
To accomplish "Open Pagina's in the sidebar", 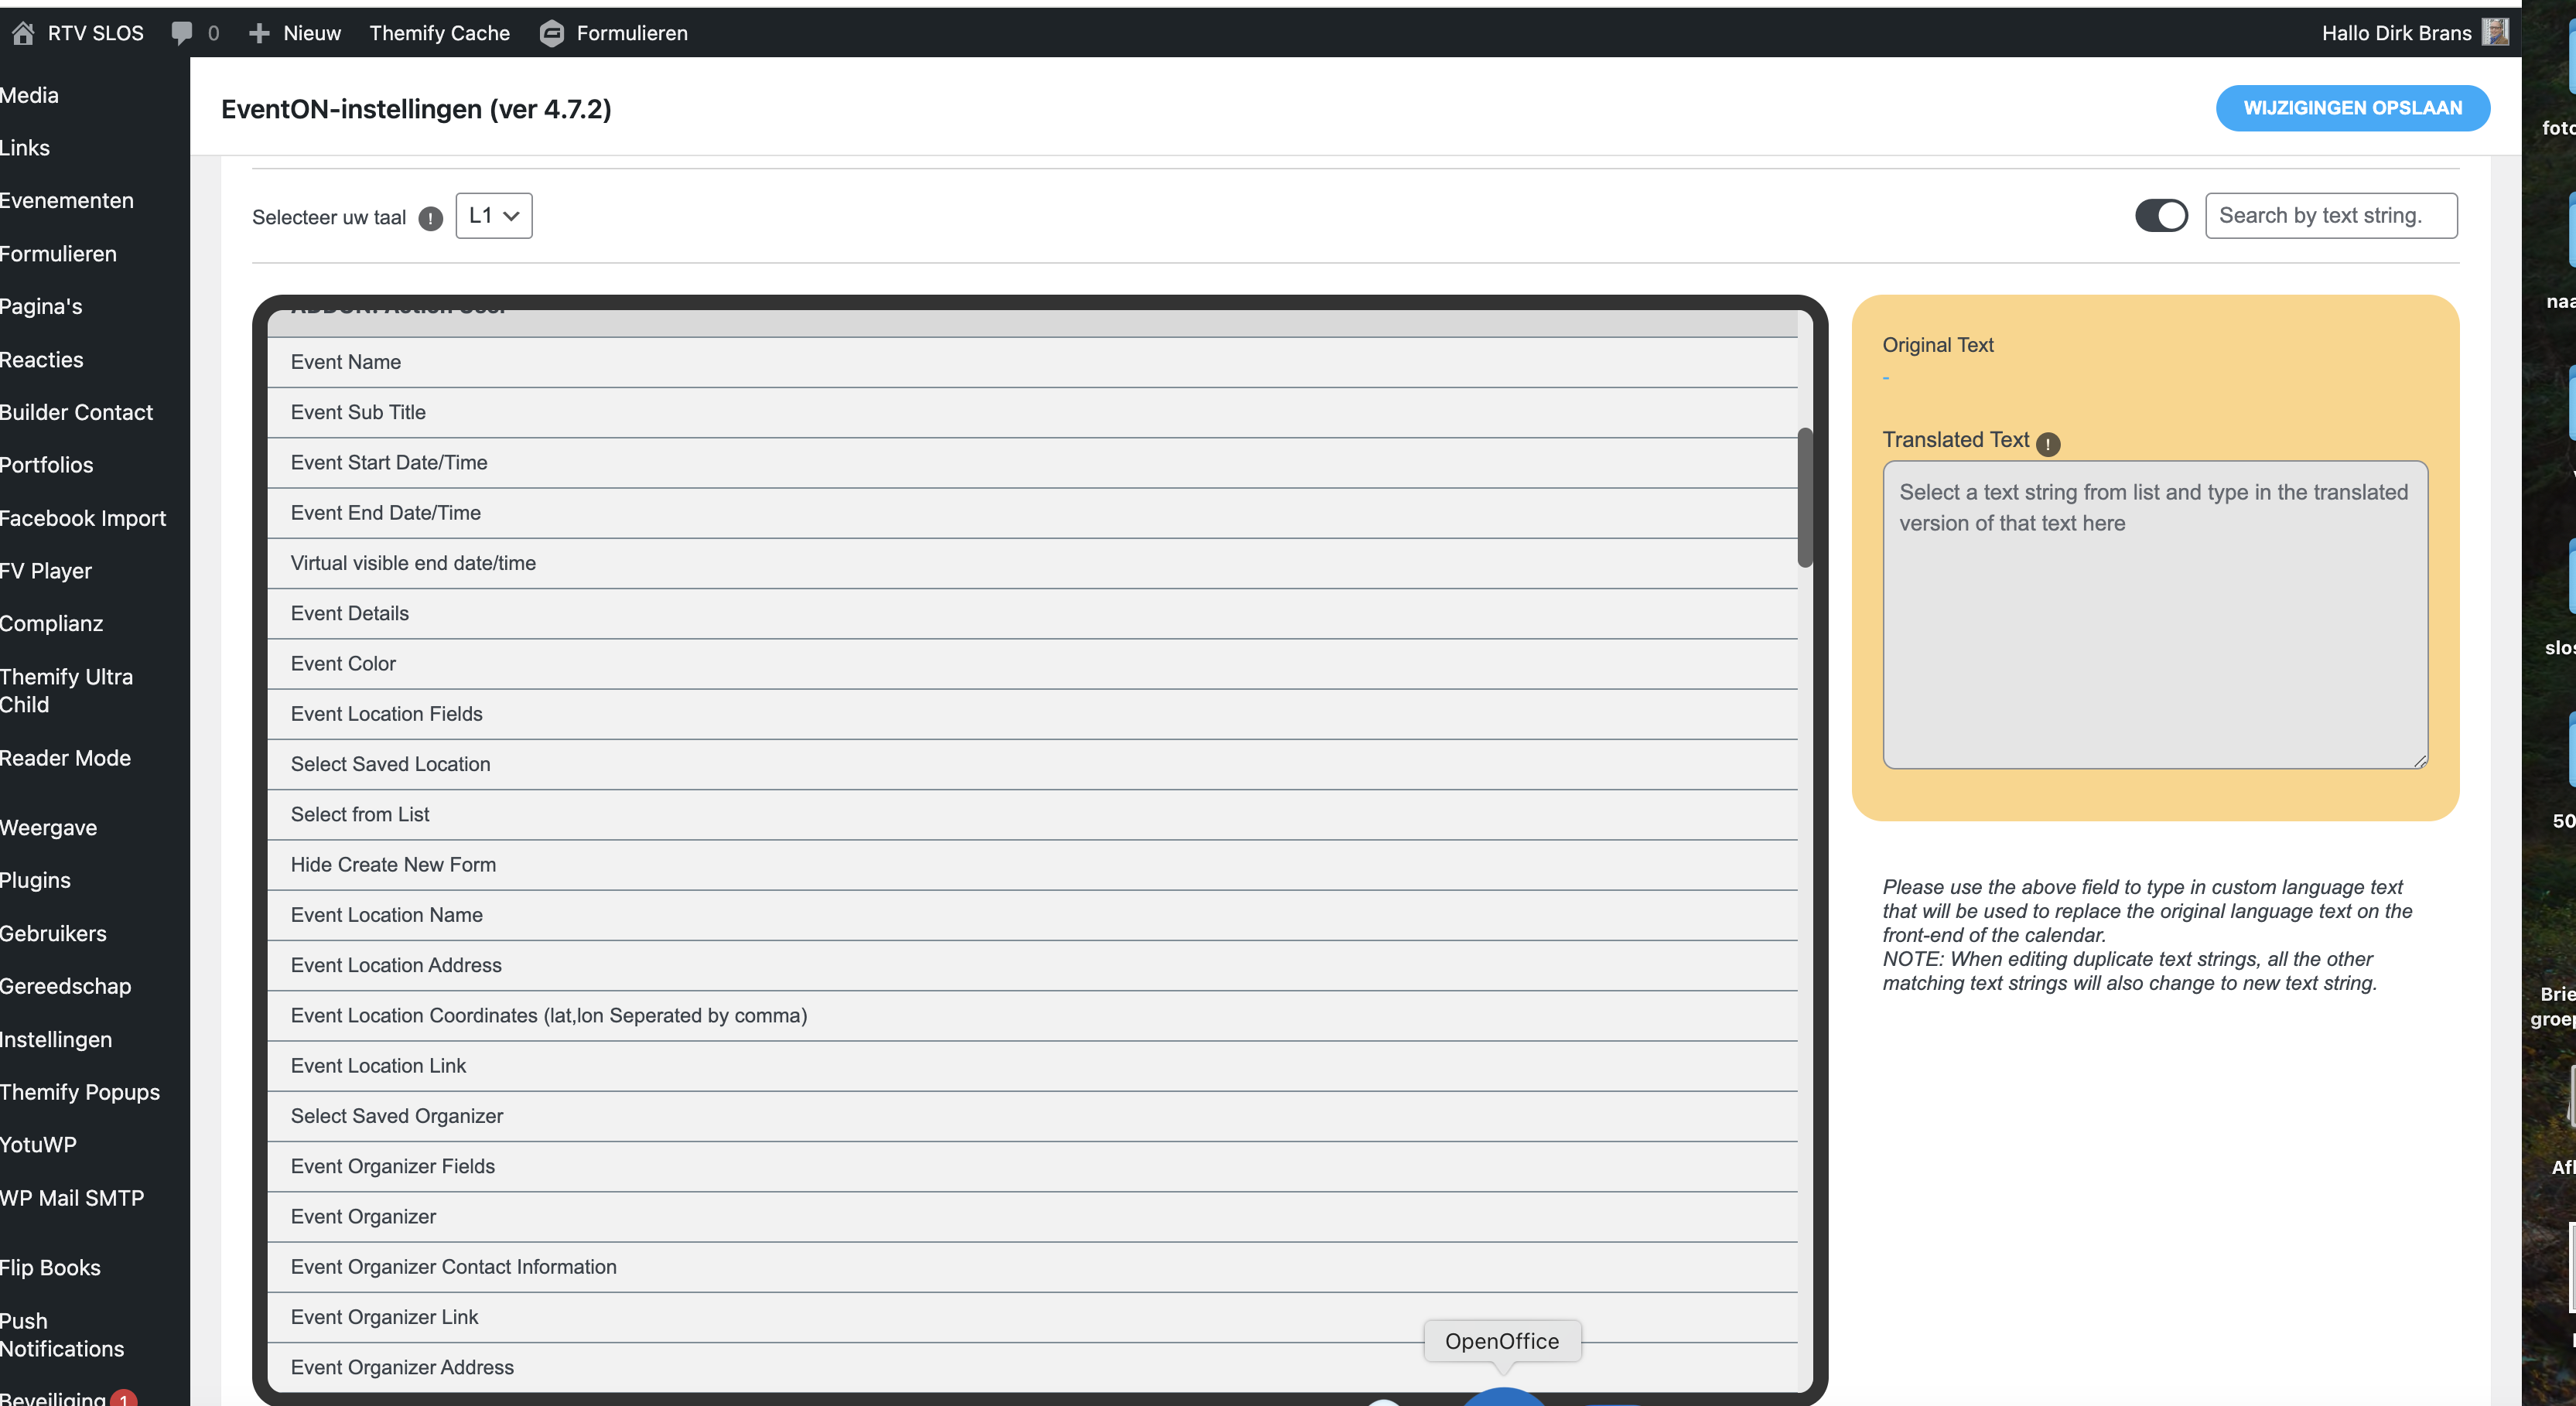I will coord(41,306).
